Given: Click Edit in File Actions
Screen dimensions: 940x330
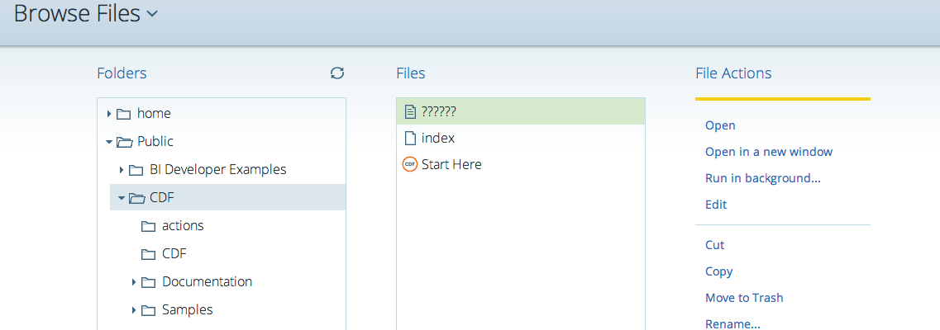Looking at the screenshot, I should [716, 205].
